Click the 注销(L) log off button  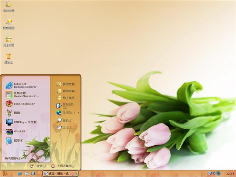click(x=38, y=166)
